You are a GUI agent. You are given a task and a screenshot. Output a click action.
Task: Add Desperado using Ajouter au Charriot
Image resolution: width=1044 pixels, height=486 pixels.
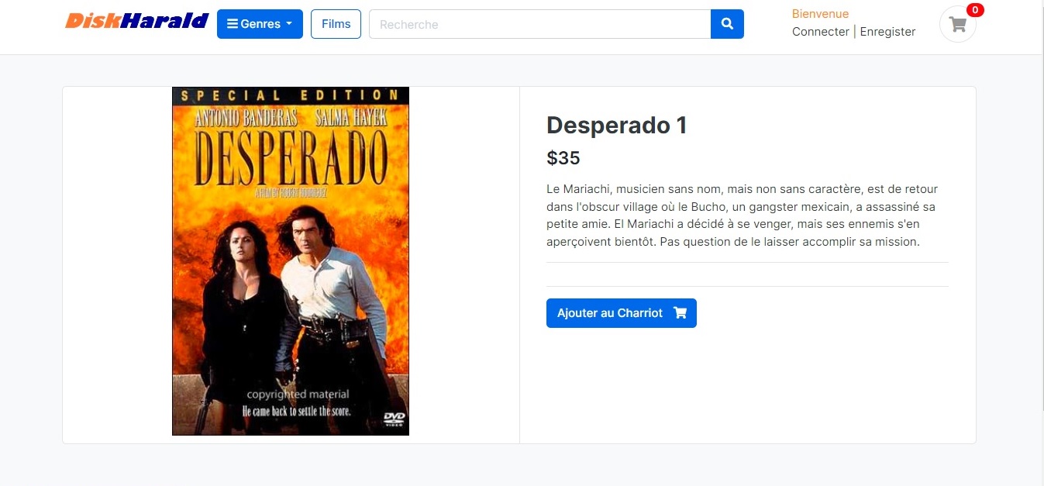tap(622, 313)
